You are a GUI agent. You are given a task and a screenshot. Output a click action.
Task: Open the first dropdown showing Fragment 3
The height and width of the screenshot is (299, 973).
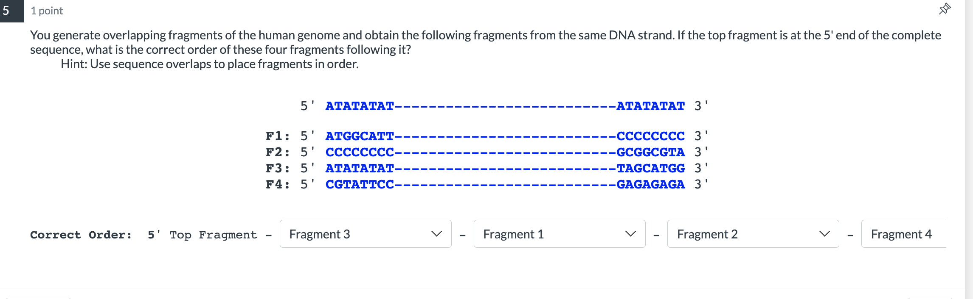click(366, 234)
